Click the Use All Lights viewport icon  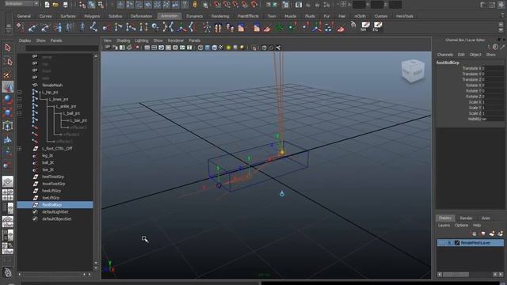point(228,47)
